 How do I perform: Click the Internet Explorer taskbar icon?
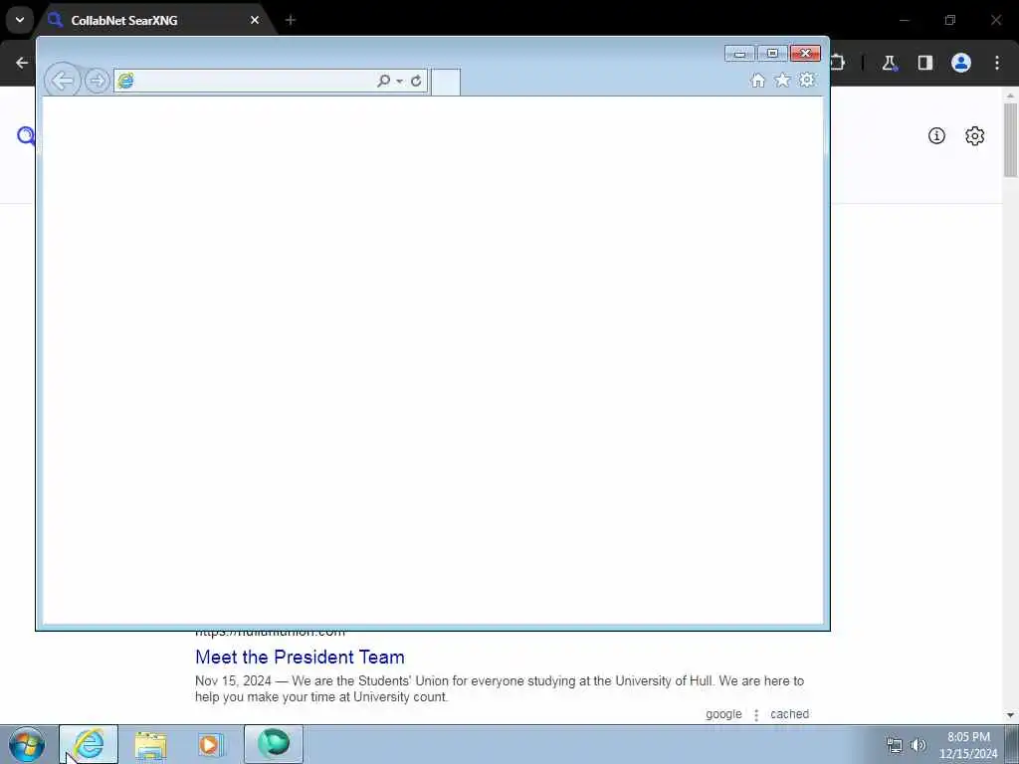[x=89, y=744]
